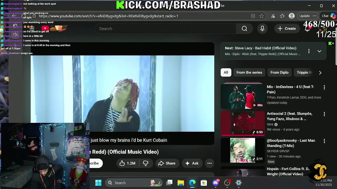Open the Last Man Standing T-Mix thumbnail
Image resolution: width=337 pixels, height=189 pixels.
pyautogui.click(x=242, y=150)
